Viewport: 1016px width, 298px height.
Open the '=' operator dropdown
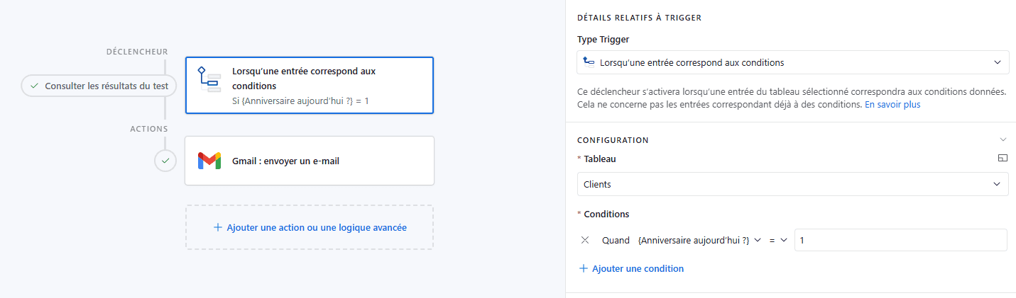point(778,240)
